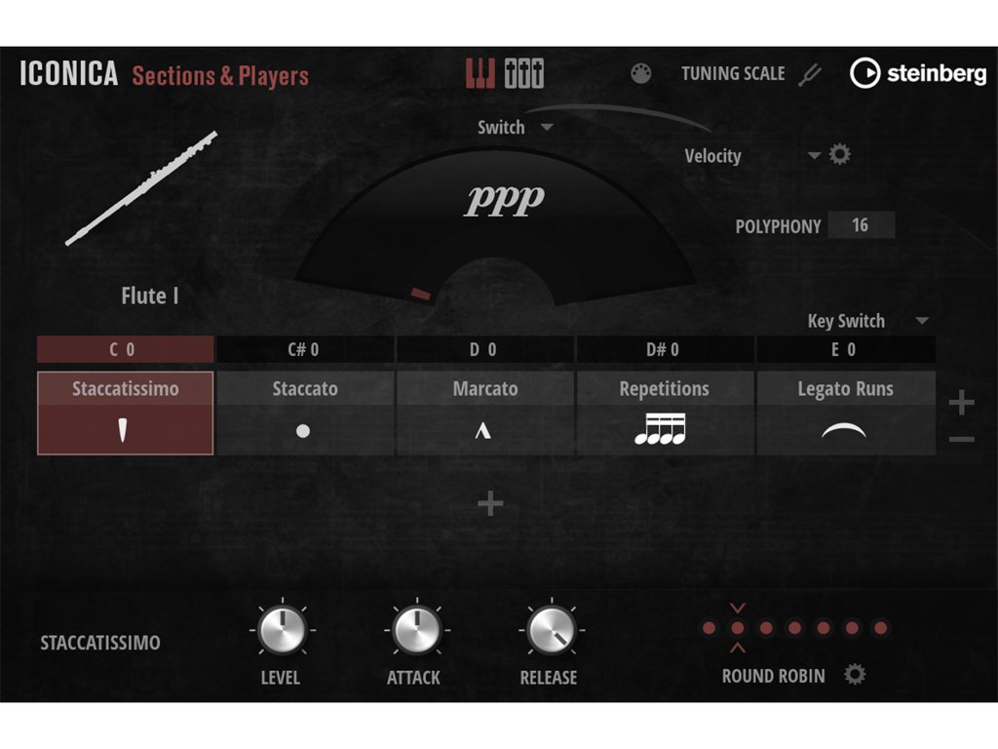Image resolution: width=998 pixels, height=749 pixels.
Task: Click the ICONICA title logo
Action: coord(69,74)
